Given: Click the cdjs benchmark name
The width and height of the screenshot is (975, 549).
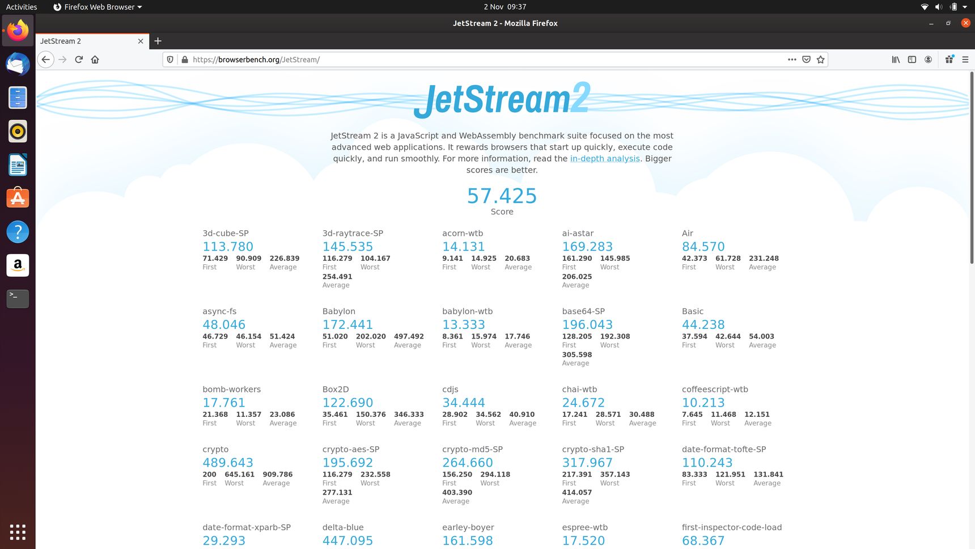Looking at the screenshot, I should [450, 390].
